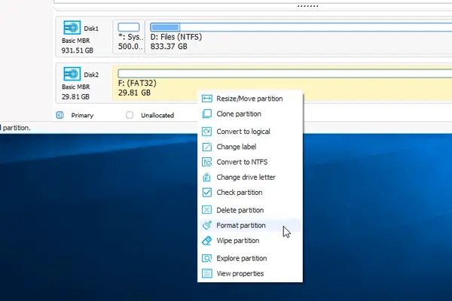452x301 pixels.
Task: Open View properties menu entry
Action: 250,273
